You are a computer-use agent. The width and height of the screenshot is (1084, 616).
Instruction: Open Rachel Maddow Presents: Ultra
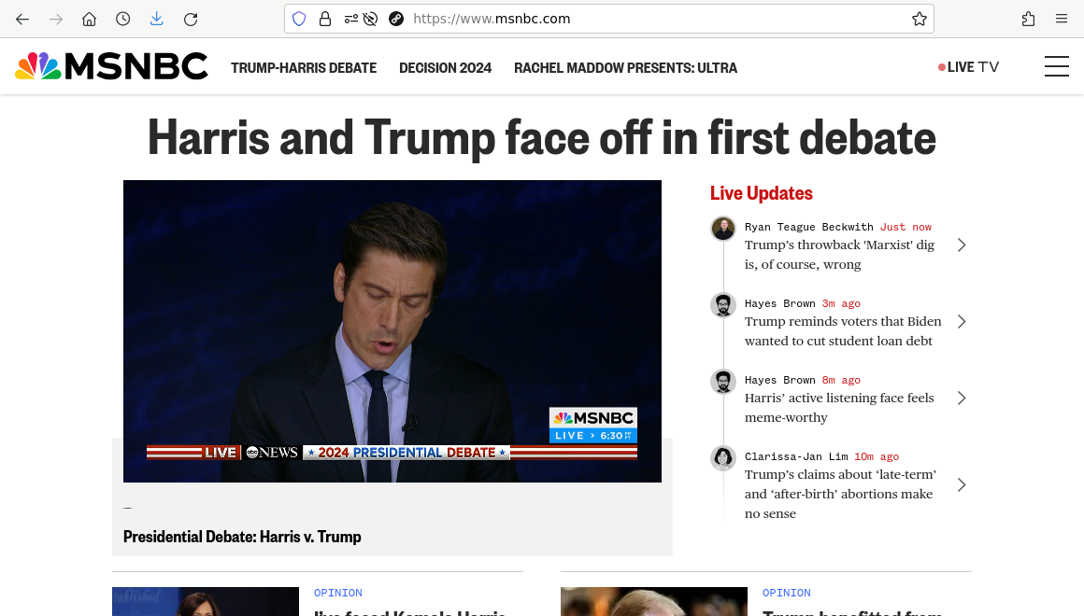625,67
